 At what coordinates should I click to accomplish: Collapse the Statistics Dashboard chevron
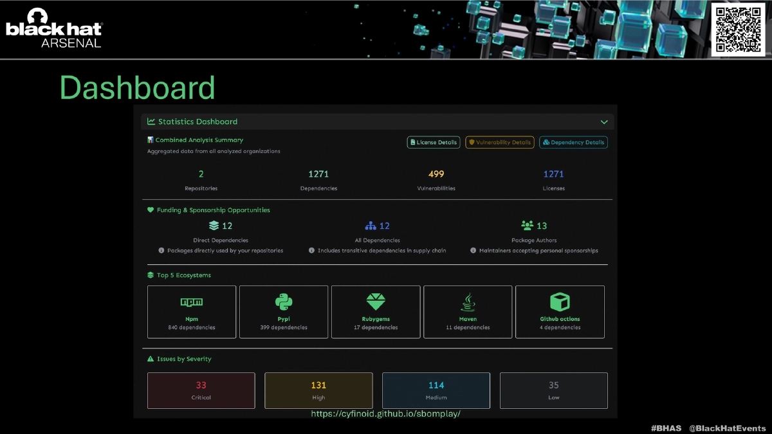[x=604, y=122]
